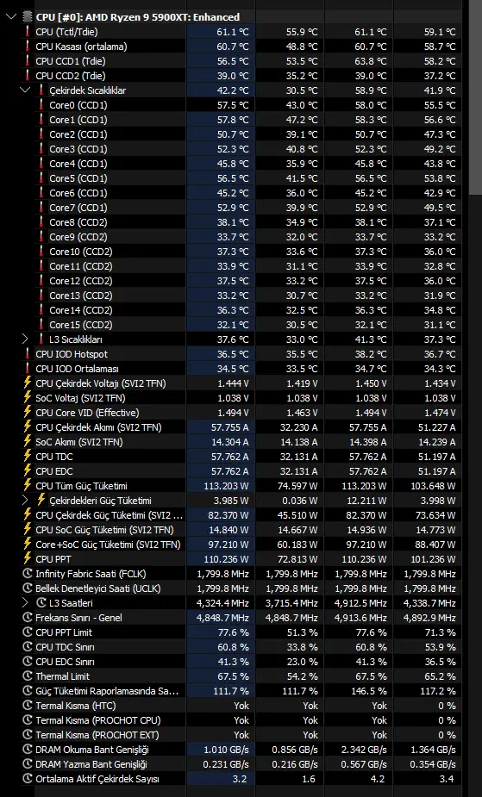Select Core+SoC Güç Tüketimi (SVI2 TFN) label
This screenshot has height=797, width=482.
(x=109, y=545)
